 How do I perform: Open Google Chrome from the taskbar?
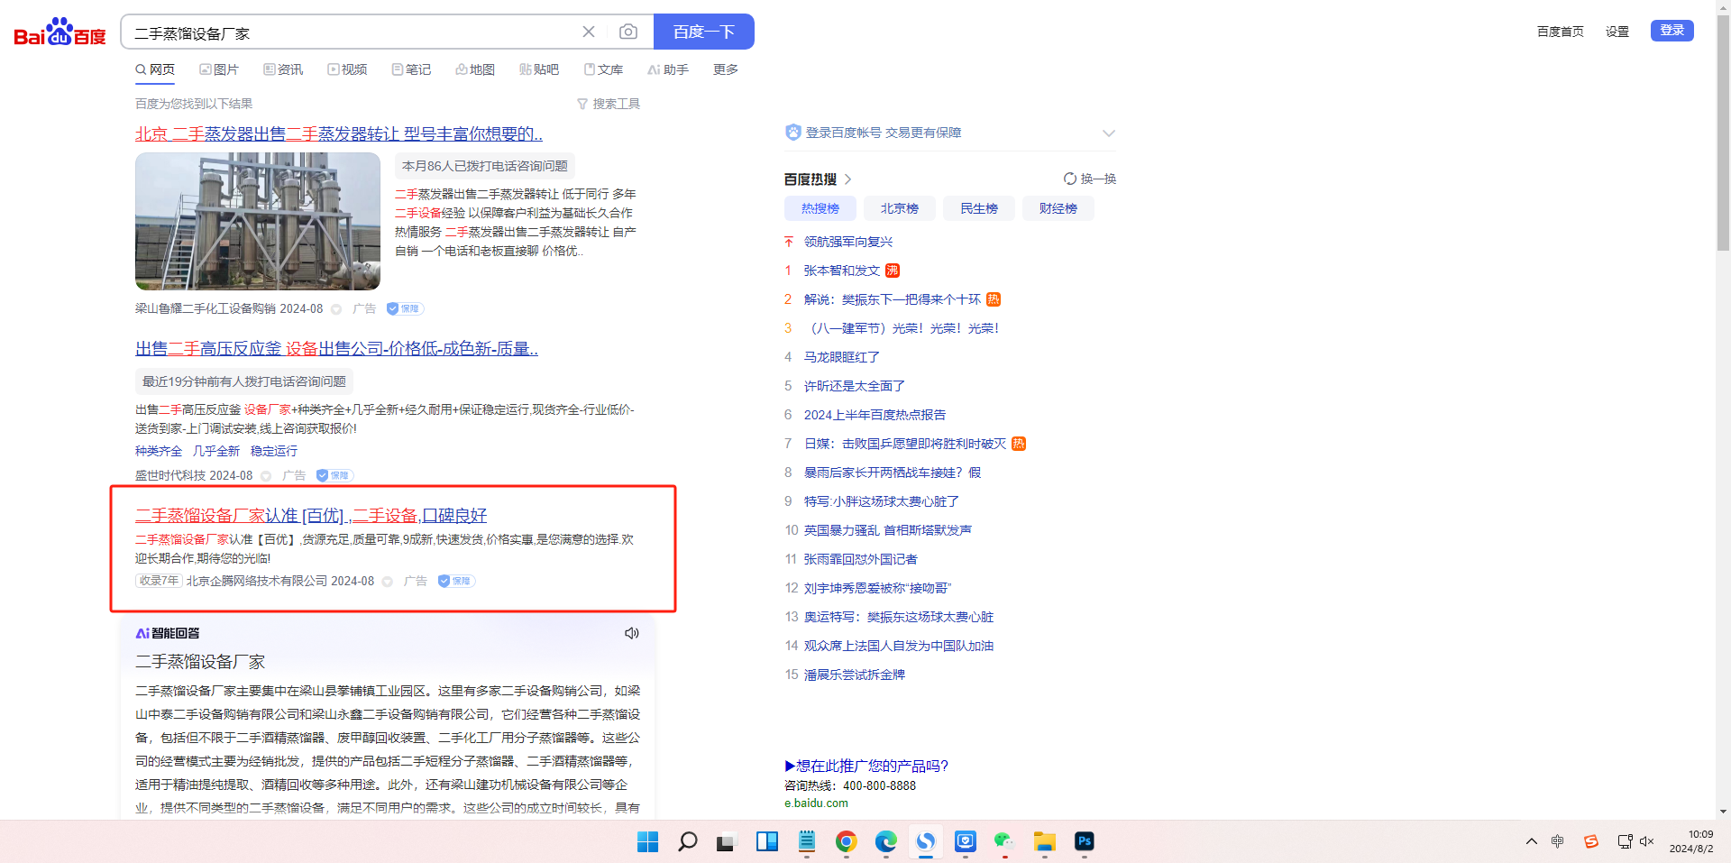click(846, 841)
